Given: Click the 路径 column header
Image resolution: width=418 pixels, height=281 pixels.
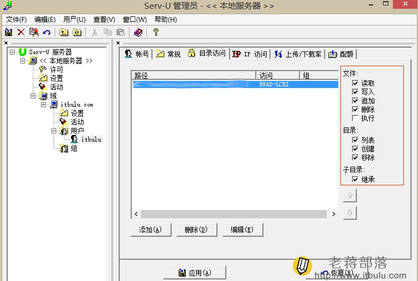Looking at the screenshot, I should point(194,75).
